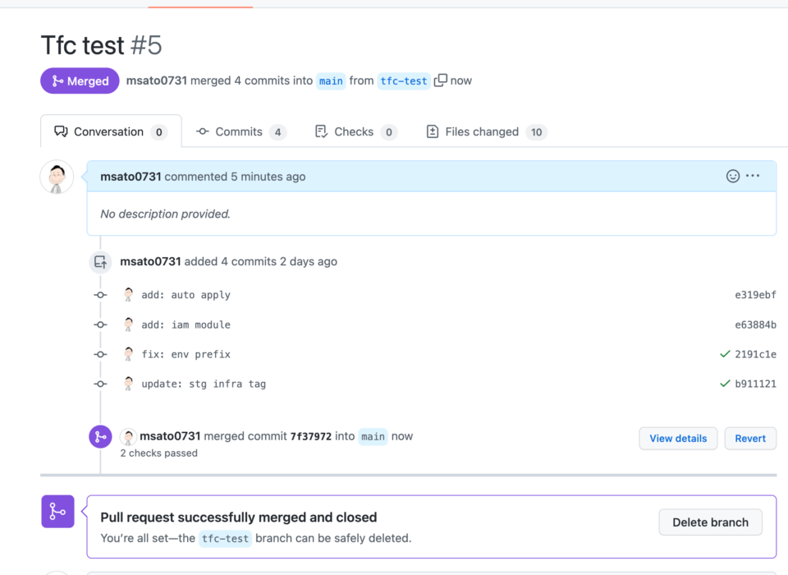Open the comment's three-dot options menu
This screenshot has height=575, width=788.
753,176
